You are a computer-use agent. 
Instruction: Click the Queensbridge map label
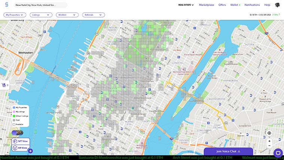tap(217, 99)
